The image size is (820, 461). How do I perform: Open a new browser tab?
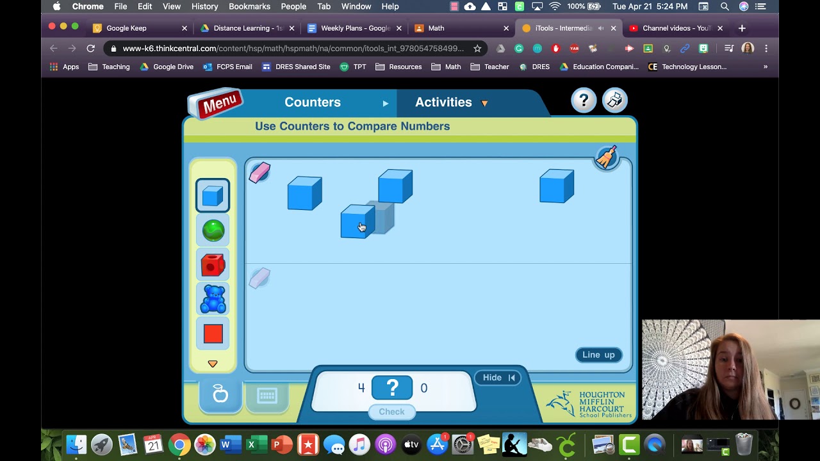pyautogui.click(x=742, y=28)
